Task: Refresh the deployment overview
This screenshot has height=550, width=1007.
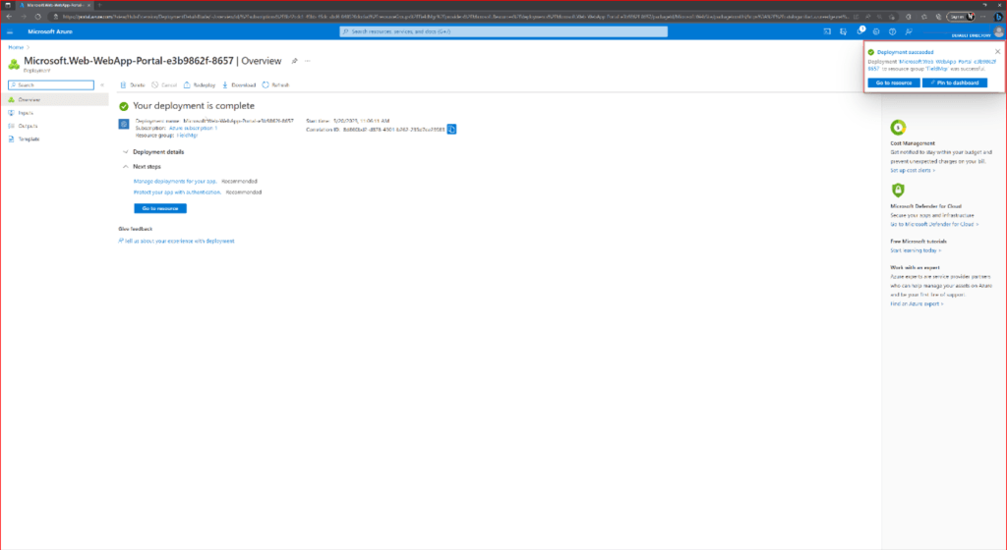Action: coord(275,84)
